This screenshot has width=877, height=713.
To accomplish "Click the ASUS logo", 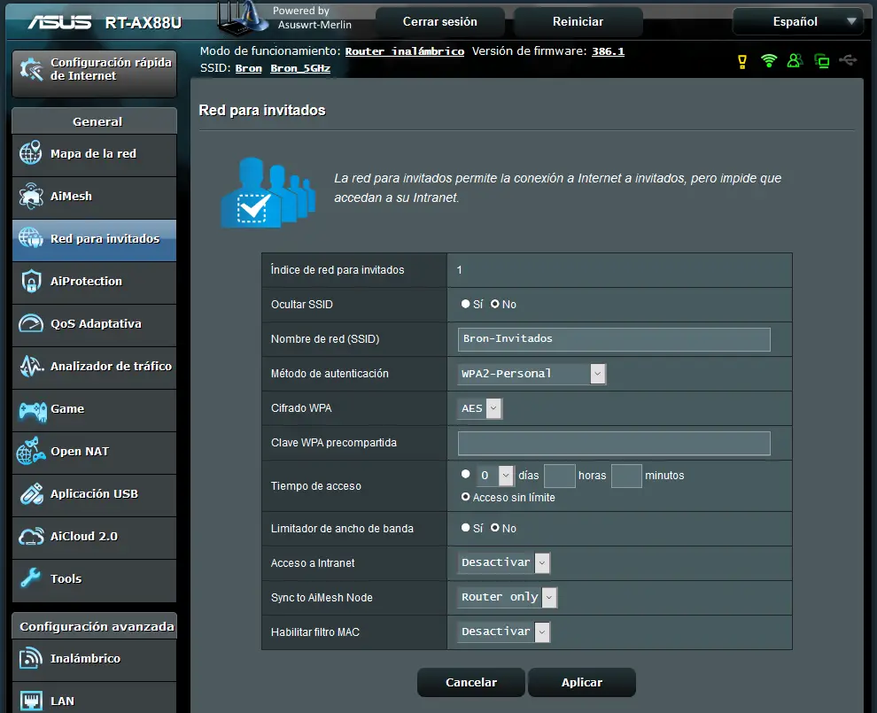I will (59, 22).
